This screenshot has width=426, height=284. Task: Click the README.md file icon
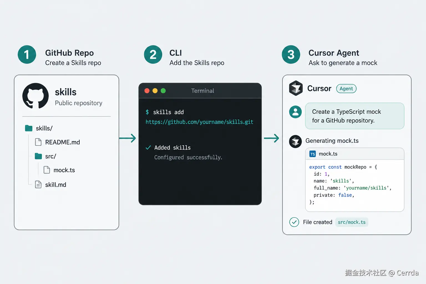(x=38, y=142)
